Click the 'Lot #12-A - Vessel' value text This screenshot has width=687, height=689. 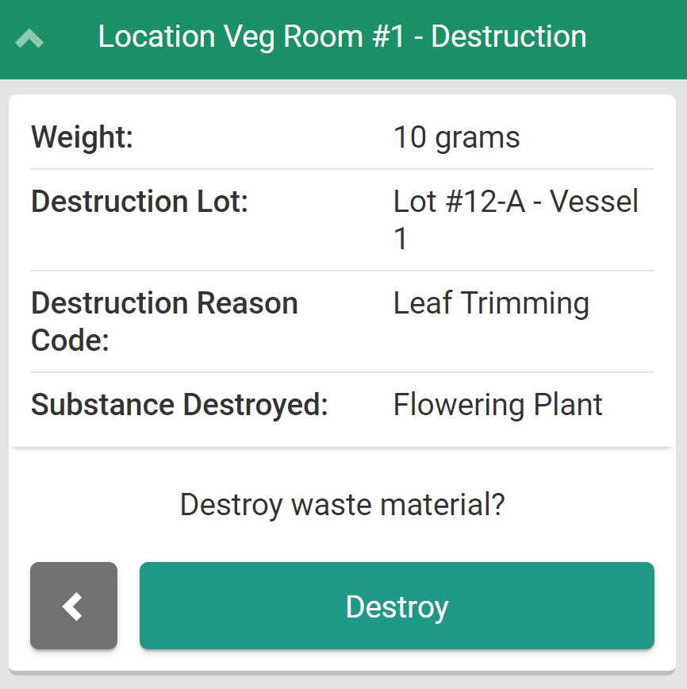(516, 202)
